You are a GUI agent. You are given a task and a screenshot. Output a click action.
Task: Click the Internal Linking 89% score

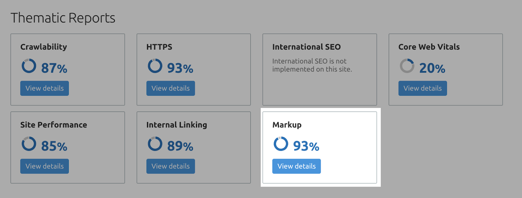(180, 146)
